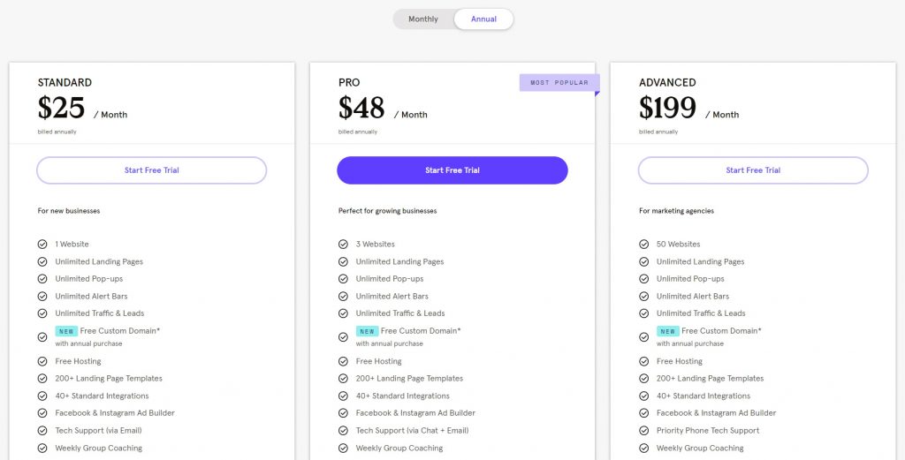Start Free Trial for Pro plan

coord(452,170)
